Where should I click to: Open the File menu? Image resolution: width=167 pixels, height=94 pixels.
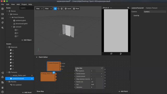2,4
